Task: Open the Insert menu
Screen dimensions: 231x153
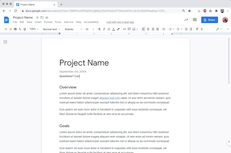Action: [x=38, y=22]
